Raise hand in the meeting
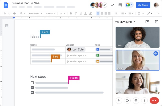 click(136, 100)
